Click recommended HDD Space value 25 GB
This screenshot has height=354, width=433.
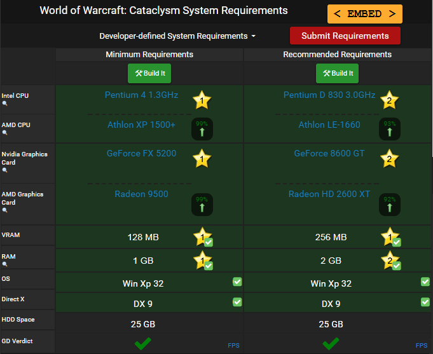click(x=331, y=324)
